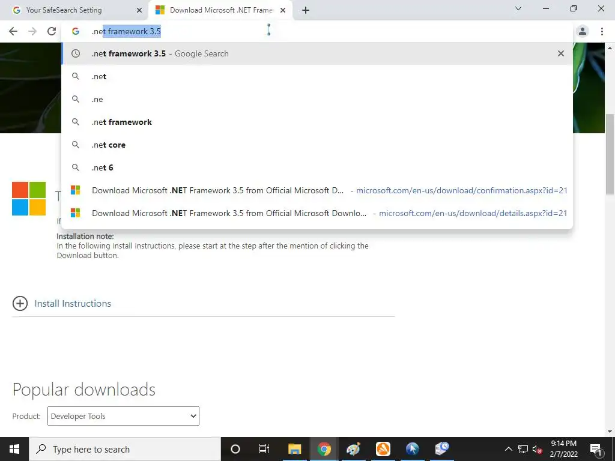
Task: Choose the .net framework 3.5 Google Search suggestion
Action: [x=317, y=53]
